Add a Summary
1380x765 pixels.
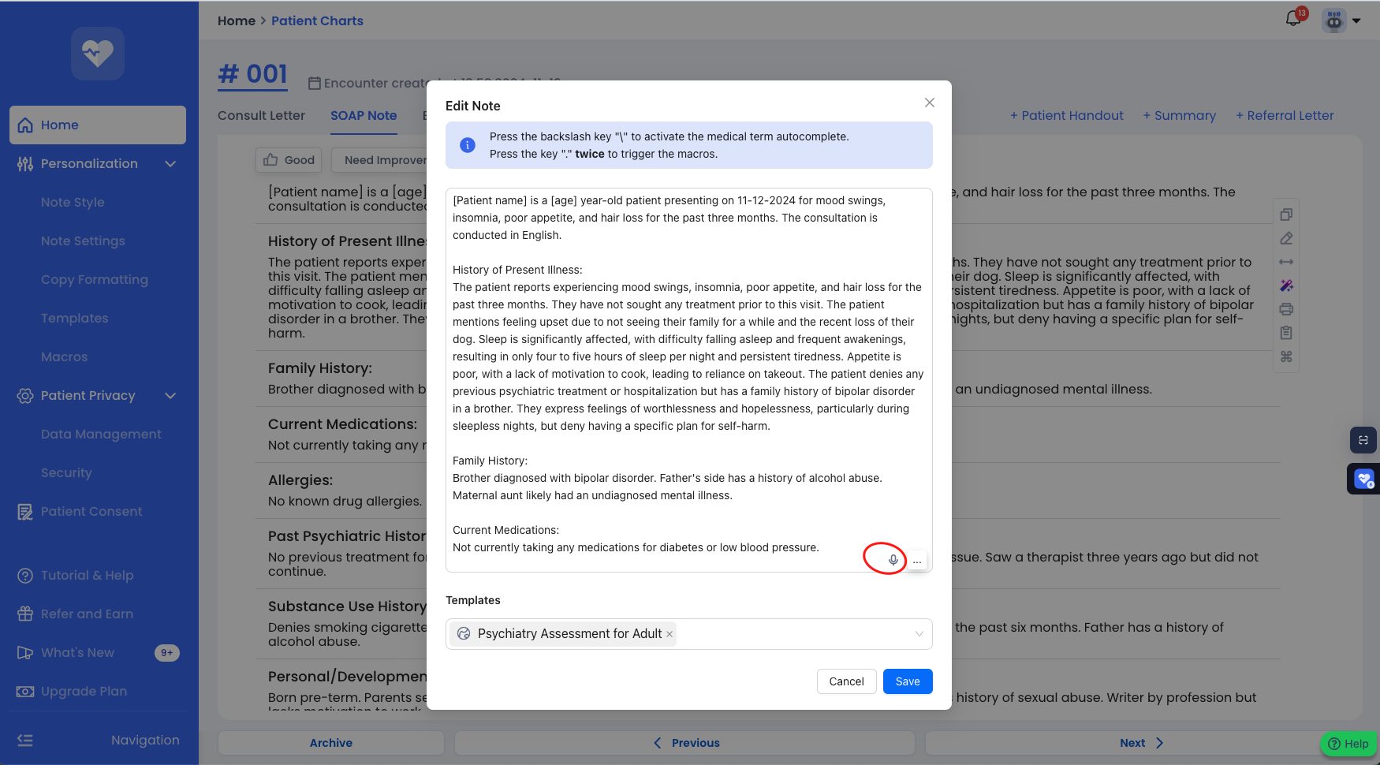point(1180,116)
